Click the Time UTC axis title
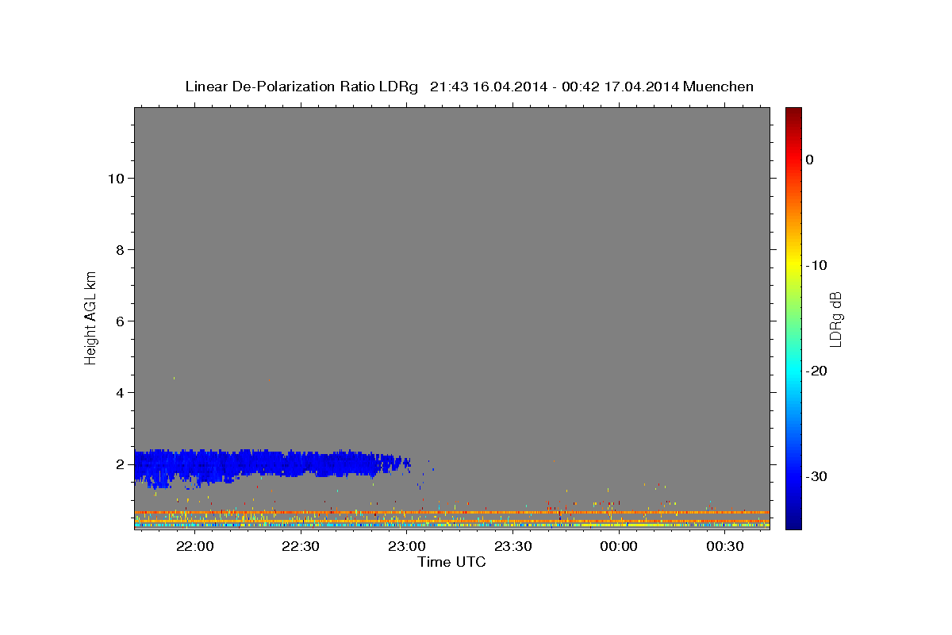 (451, 562)
